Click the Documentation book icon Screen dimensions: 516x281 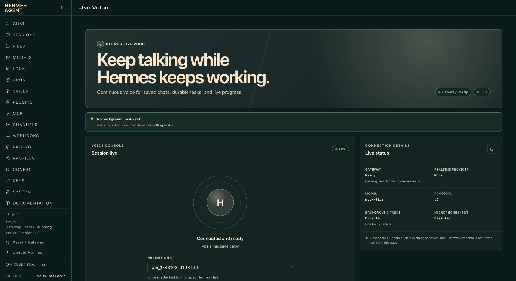point(7,203)
